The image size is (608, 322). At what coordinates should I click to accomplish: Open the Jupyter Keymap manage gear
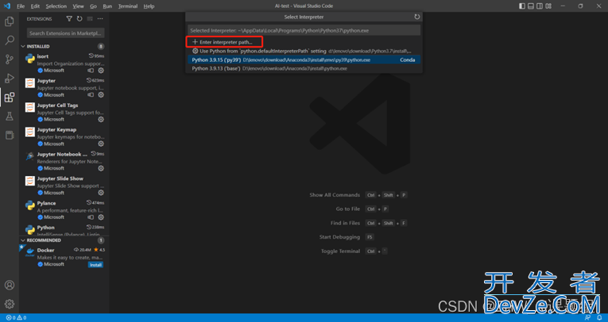click(x=101, y=144)
